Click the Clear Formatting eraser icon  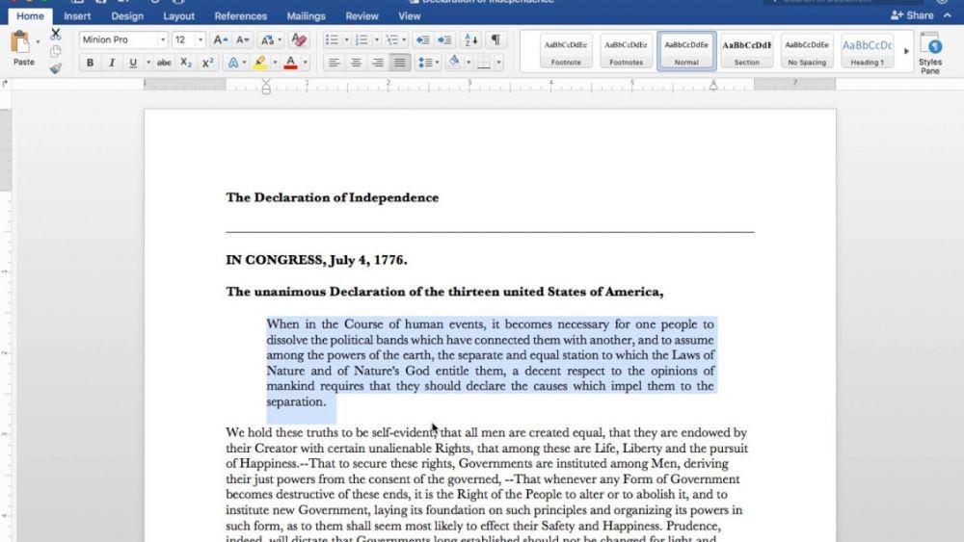300,39
